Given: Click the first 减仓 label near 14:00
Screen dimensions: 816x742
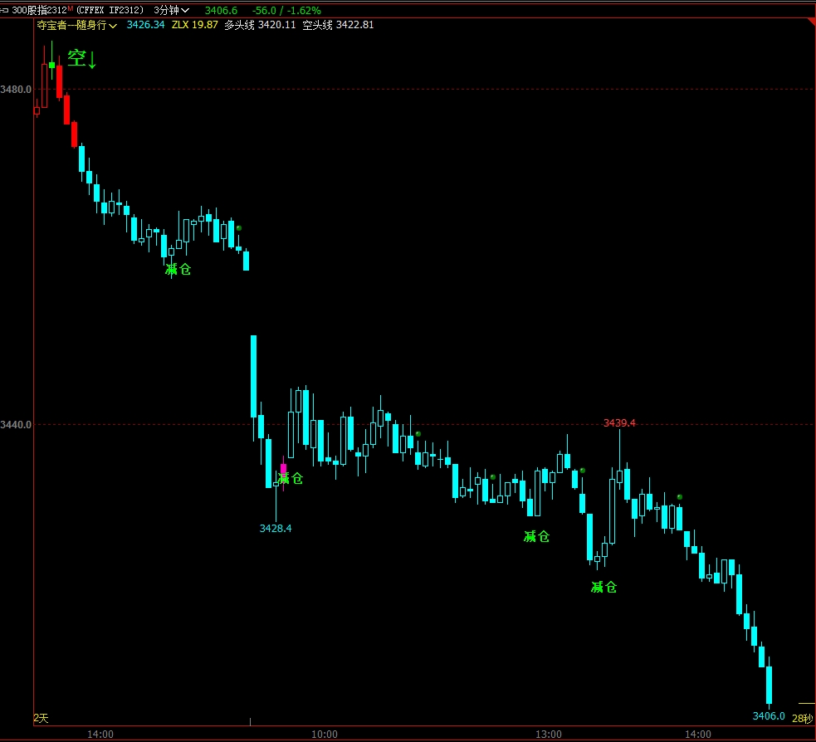Looking at the screenshot, I should point(178,269).
